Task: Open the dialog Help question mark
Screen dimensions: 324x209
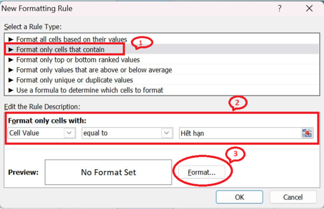Action: (x=280, y=8)
